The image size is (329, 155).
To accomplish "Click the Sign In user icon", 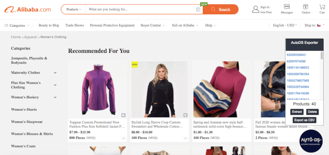I will [255, 9].
